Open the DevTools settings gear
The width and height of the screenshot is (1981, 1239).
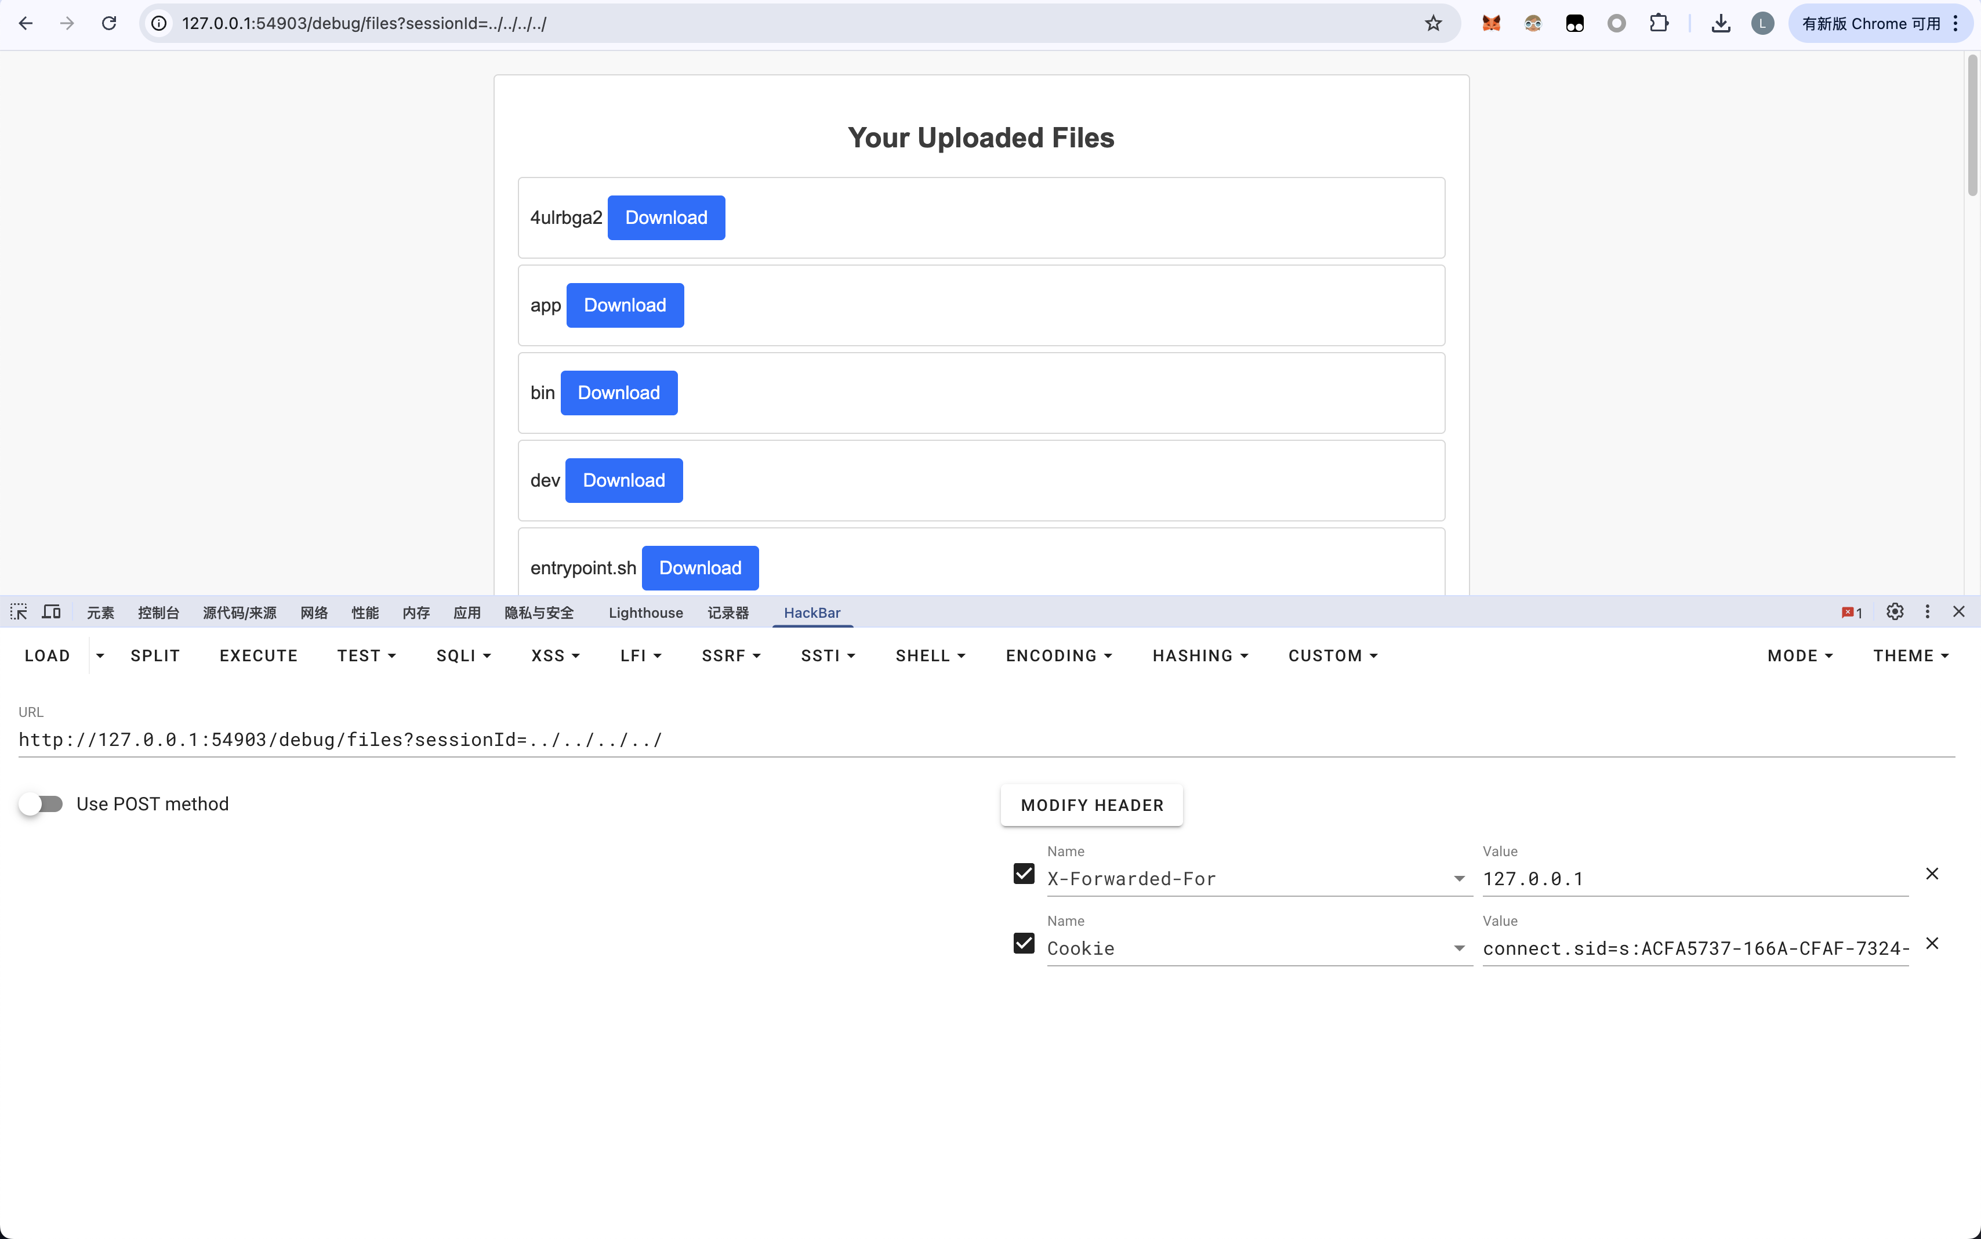pos(1894,612)
